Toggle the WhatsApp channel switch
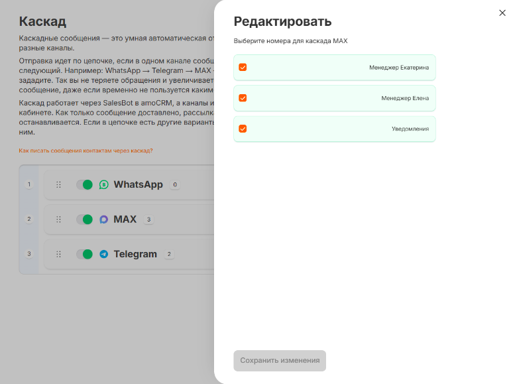This screenshot has height=384, width=511. [x=84, y=185]
